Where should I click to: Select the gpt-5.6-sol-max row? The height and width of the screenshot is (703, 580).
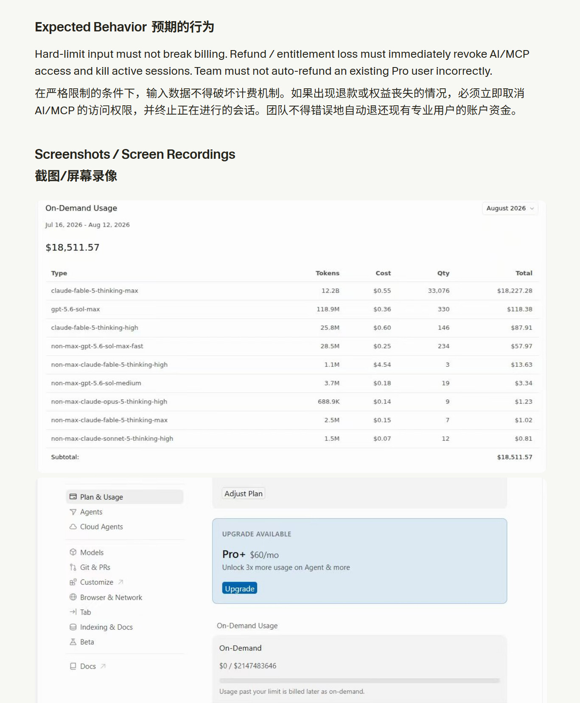pyautogui.click(x=292, y=309)
